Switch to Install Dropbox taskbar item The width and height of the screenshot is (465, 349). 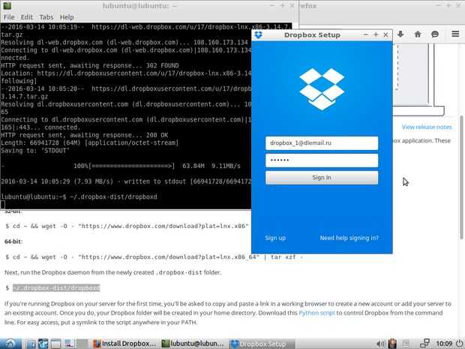(124, 344)
